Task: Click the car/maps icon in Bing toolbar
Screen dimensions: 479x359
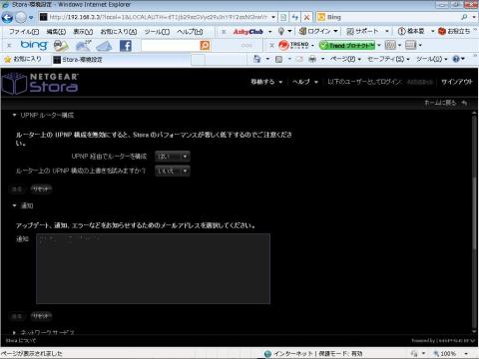Action: (x=61, y=46)
